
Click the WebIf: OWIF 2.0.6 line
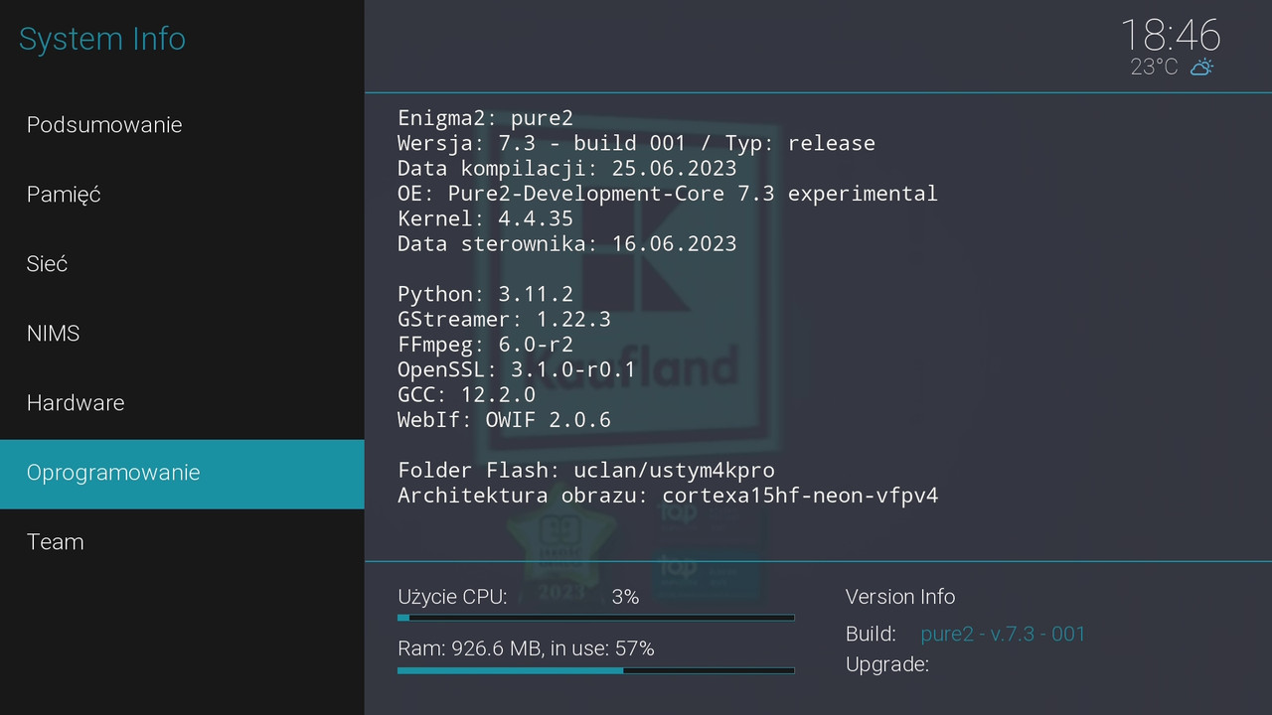(505, 420)
